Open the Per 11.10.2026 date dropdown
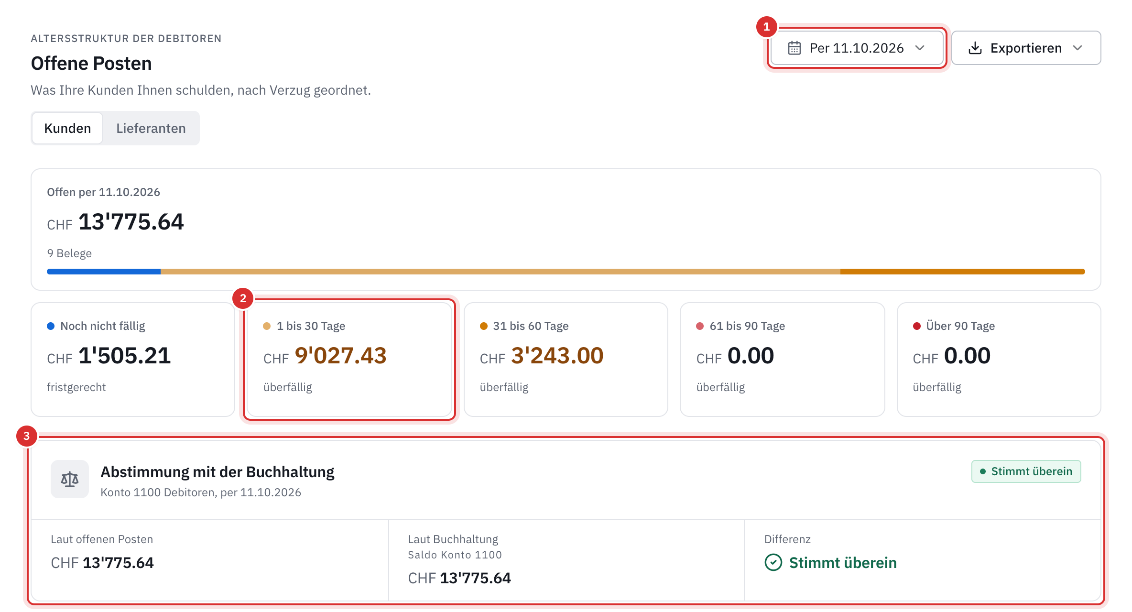Image resolution: width=1132 pixels, height=612 pixels. pyautogui.click(x=857, y=48)
